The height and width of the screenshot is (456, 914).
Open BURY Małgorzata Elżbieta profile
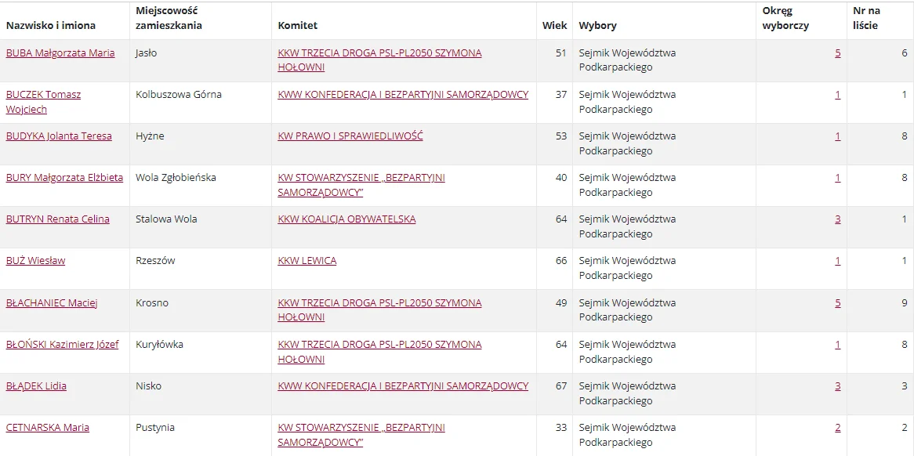tap(64, 178)
